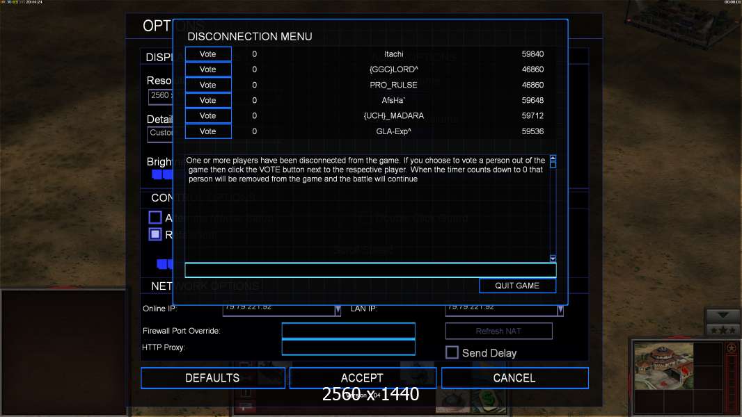Open the Resolution dropdown box

pyautogui.click(x=160, y=96)
